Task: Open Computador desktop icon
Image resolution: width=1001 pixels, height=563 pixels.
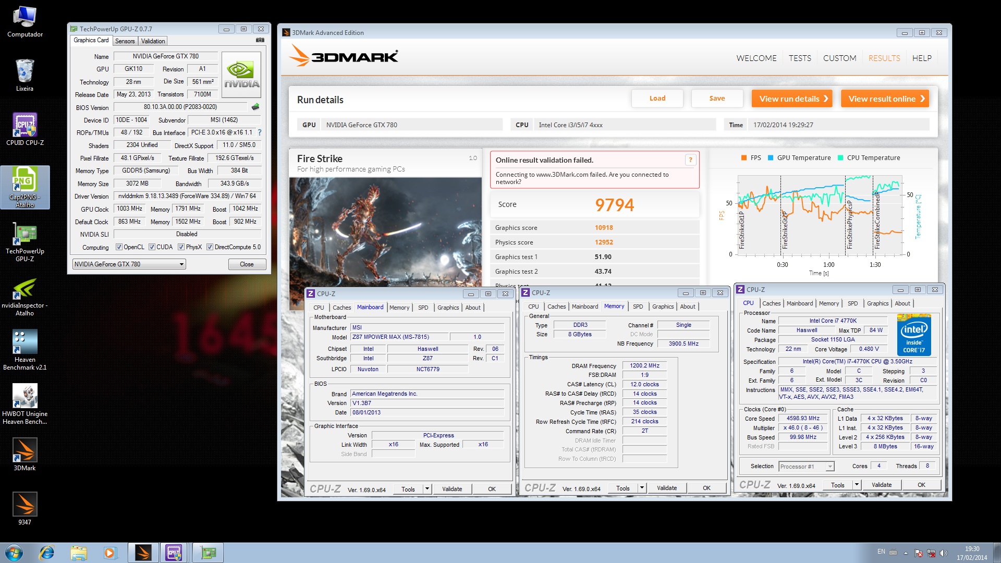Action: tap(25, 22)
